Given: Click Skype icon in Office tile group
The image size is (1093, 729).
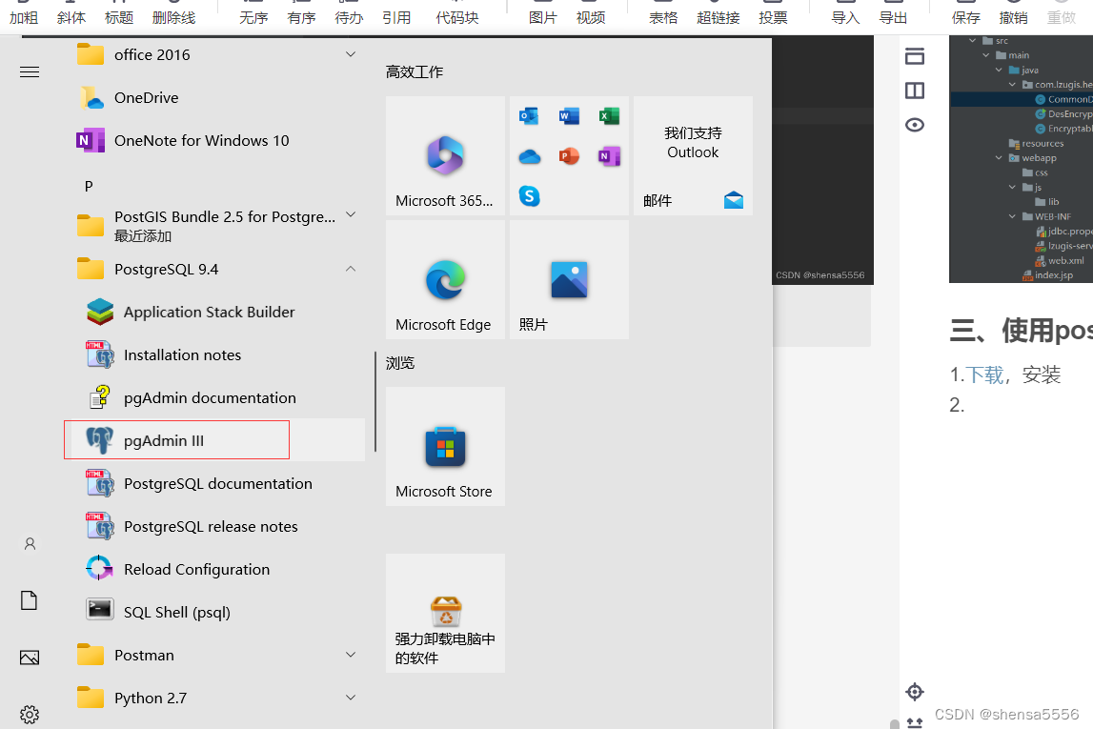Looking at the screenshot, I should [x=529, y=196].
